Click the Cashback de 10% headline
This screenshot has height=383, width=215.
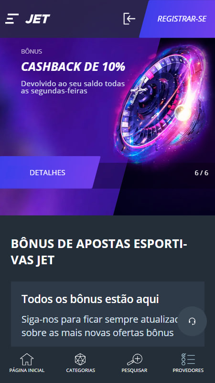[73, 67]
